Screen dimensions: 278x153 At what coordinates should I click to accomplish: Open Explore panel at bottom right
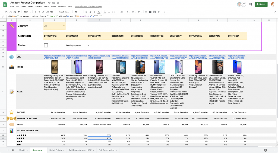pyautogui.click(x=266, y=150)
